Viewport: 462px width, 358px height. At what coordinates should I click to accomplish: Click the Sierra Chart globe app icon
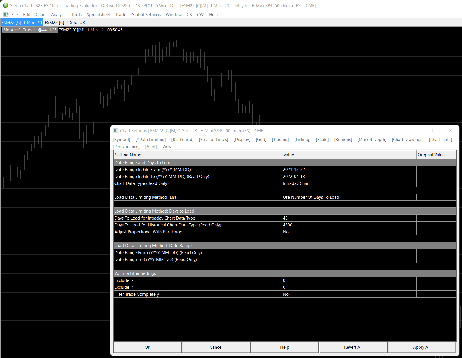(x=6, y=5)
